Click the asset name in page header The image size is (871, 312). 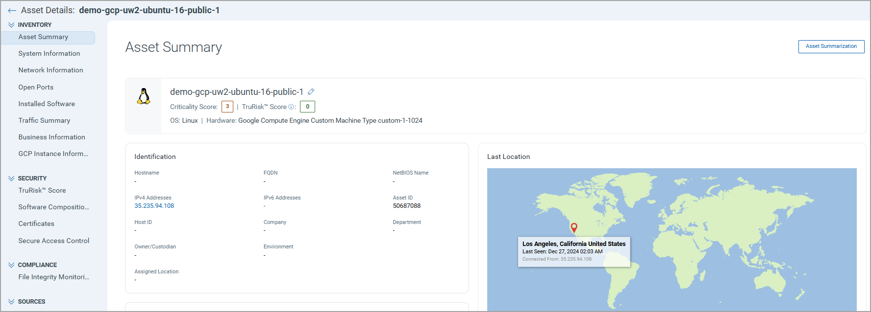[149, 10]
